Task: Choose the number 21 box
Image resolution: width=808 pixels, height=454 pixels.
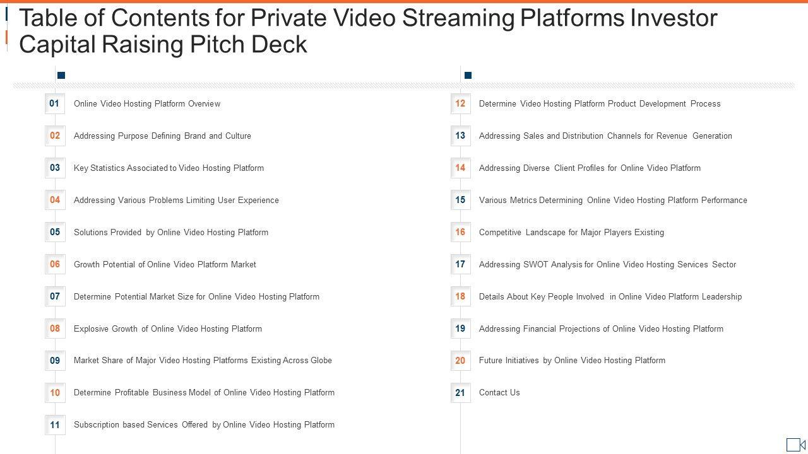Action: (460, 393)
